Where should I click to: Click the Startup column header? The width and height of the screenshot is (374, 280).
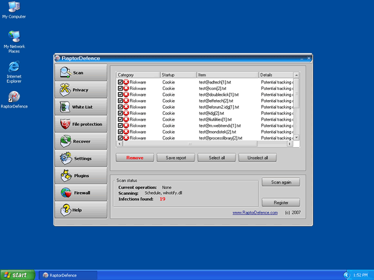point(178,75)
